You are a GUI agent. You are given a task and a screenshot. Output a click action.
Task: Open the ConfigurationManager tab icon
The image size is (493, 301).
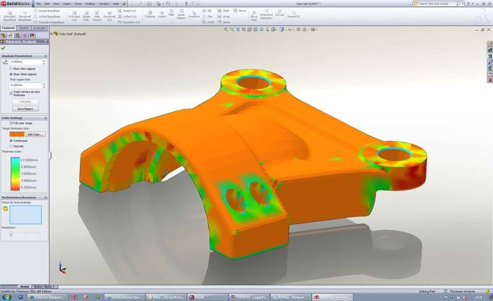[x=18, y=36]
